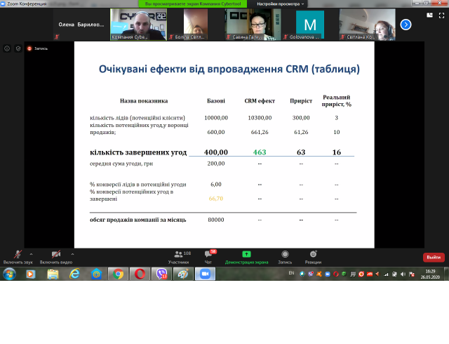Select Світлана Ко... video thumbnail
The height and width of the screenshot is (344, 449).
coord(367,25)
